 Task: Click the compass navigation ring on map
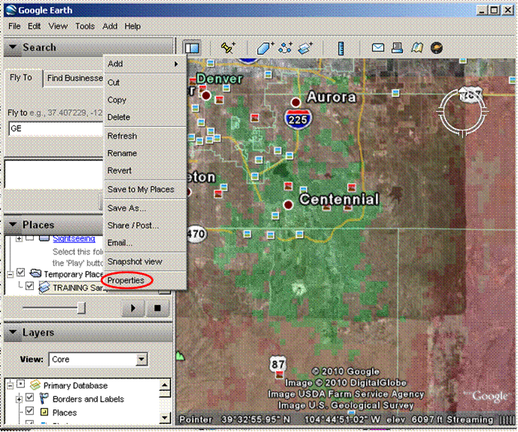click(462, 111)
